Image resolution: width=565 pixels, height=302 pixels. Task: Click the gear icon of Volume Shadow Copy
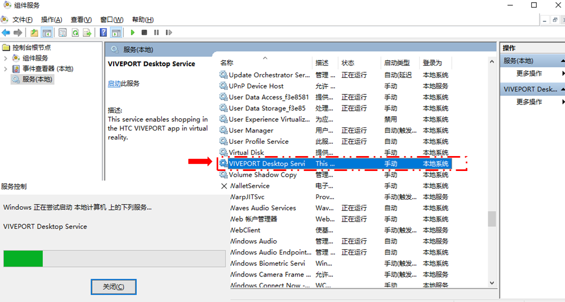[224, 175]
